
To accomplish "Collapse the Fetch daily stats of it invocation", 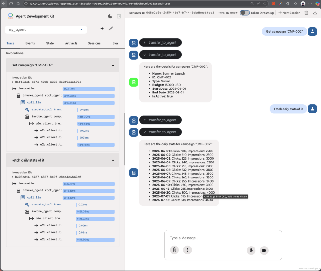I will pyautogui.click(x=113, y=160).
